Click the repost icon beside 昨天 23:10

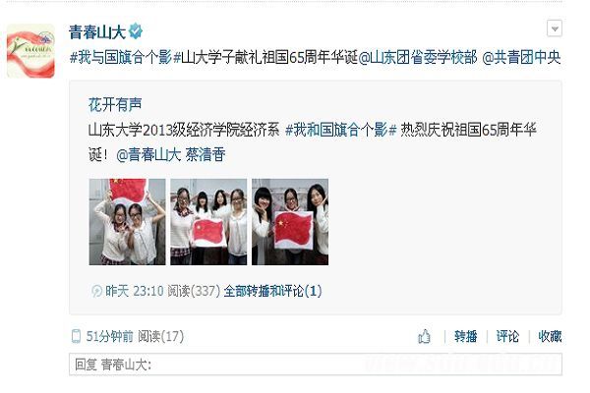(96, 291)
